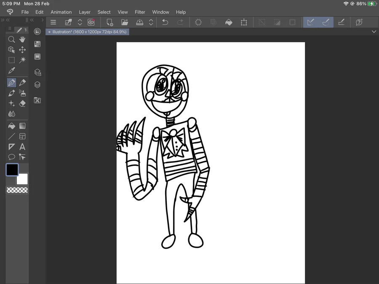Select the Gradient tool

pos(22,126)
